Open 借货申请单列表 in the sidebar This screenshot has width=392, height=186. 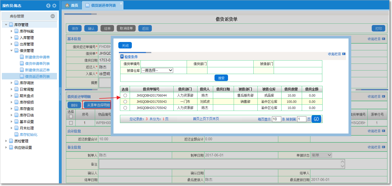(x=37, y=64)
